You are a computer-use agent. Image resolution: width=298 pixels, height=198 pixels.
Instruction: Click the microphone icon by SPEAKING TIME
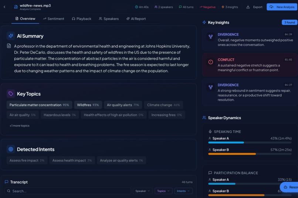(210, 132)
